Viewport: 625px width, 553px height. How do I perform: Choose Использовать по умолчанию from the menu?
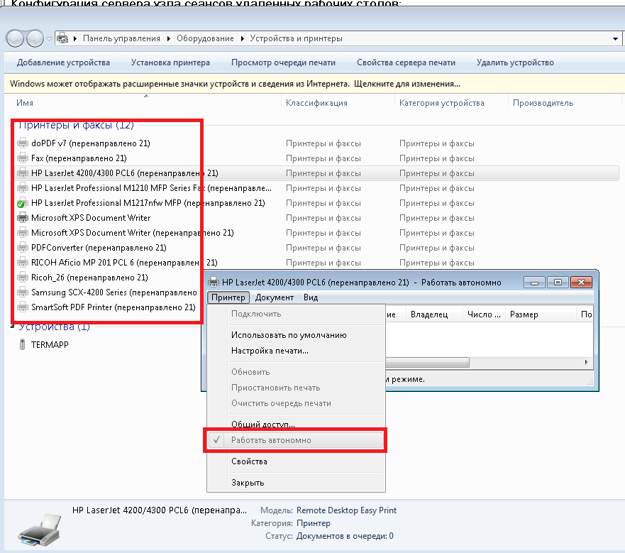tap(295, 335)
